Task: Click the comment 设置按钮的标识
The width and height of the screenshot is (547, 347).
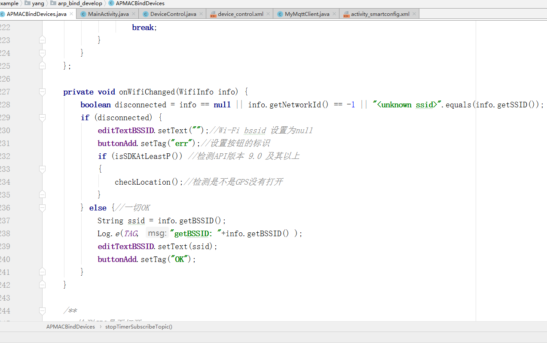Action: tap(240, 143)
